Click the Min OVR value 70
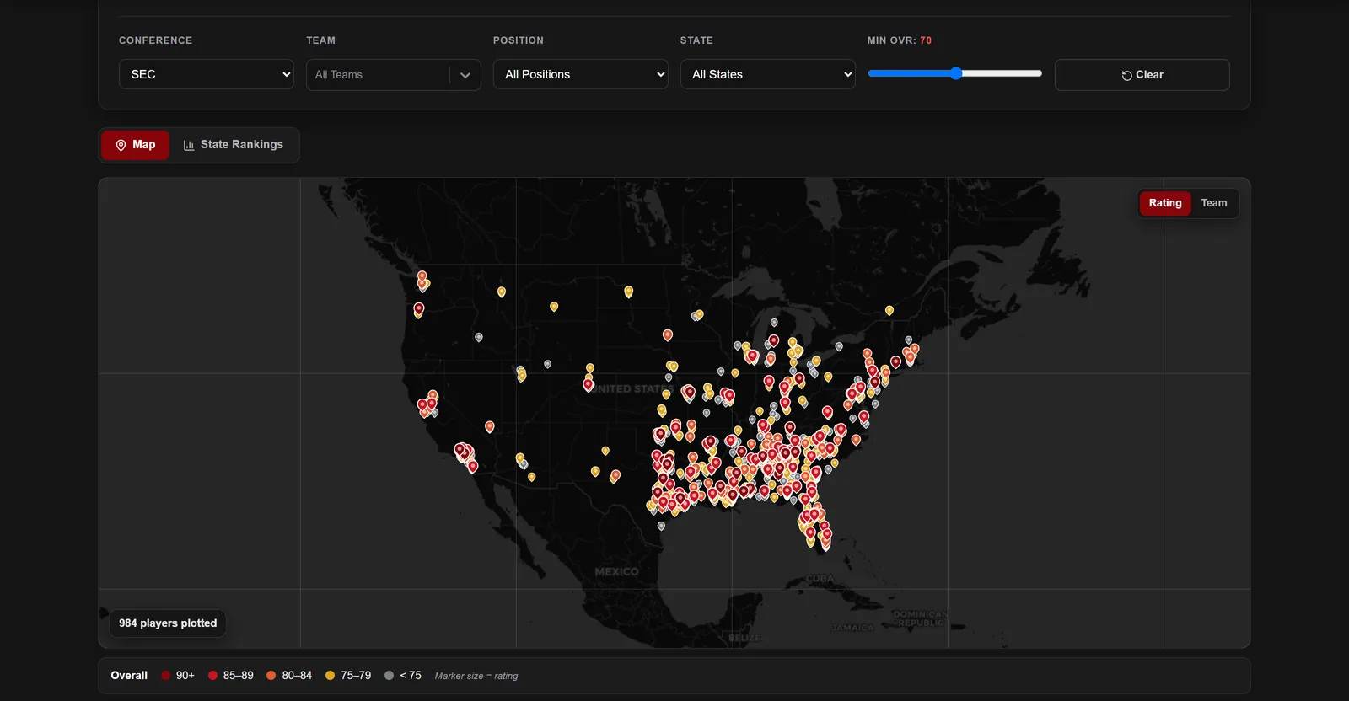The width and height of the screenshot is (1349, 701). coord(926,40)
